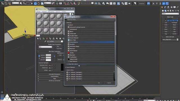Viewport: 180px width, 101px height.
Task: Select Matte/Shadow material in browser list
Action: click(91, 42)
